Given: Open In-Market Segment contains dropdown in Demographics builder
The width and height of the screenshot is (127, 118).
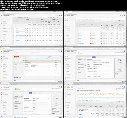Looking at the screenshot, I should point(95,71).
